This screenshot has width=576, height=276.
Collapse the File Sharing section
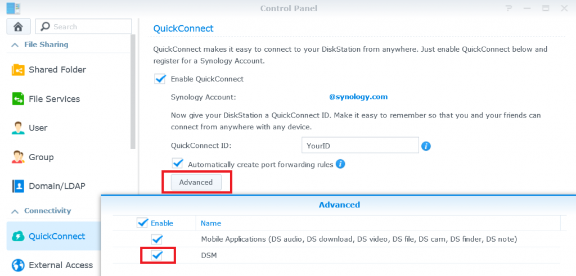pos(15,44)
